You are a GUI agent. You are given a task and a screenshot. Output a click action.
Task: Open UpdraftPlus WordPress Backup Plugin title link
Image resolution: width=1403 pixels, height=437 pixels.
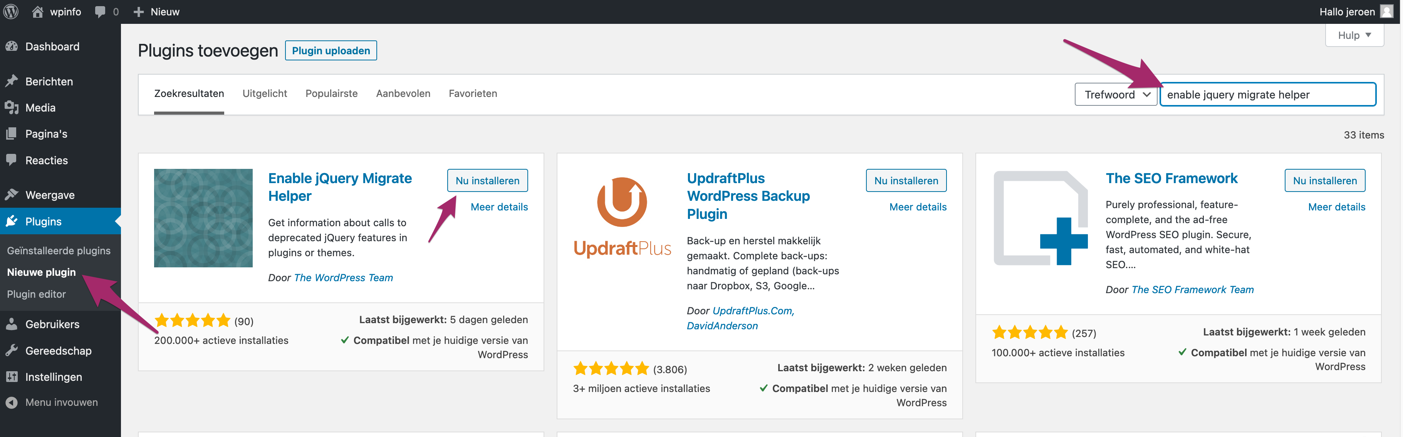(748, 196)
